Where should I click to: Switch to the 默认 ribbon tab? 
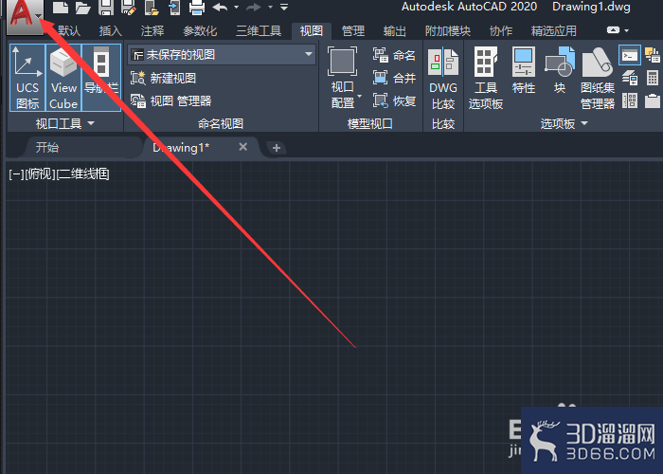[69, 31]
